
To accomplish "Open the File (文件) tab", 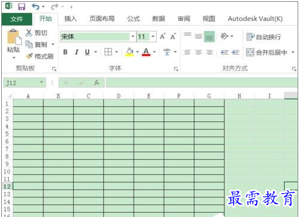I will [x=17, y=19].
